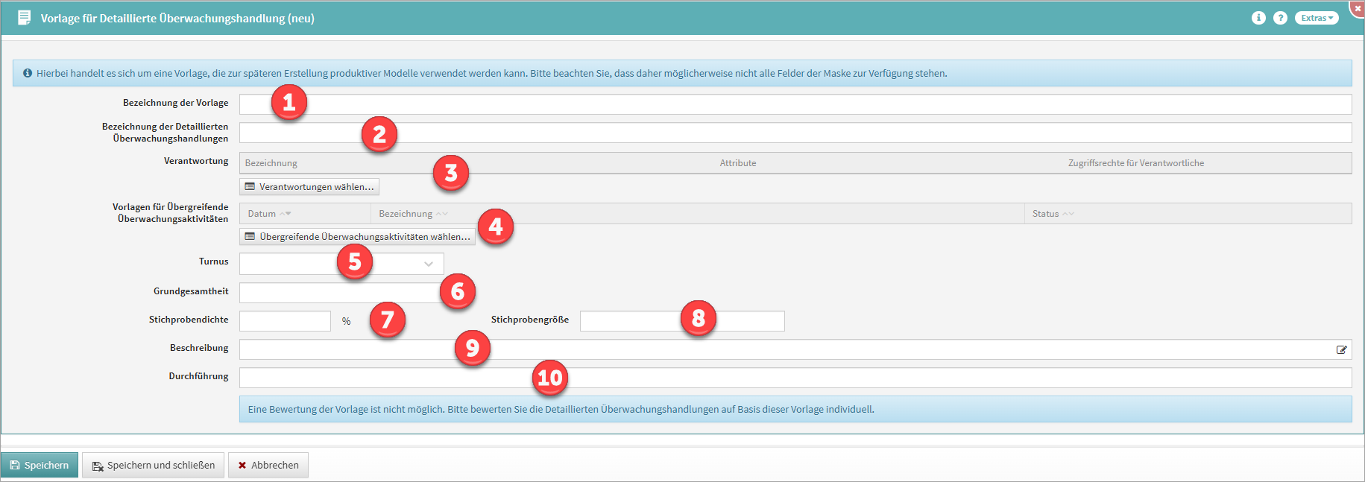Focus the Bezeichnung der Vorlage field
The image size is (1365, 482).
(795, 104)
